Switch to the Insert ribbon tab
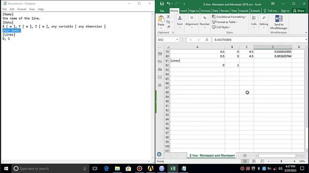This screenshot has height=173, width=309. [183, 11]
